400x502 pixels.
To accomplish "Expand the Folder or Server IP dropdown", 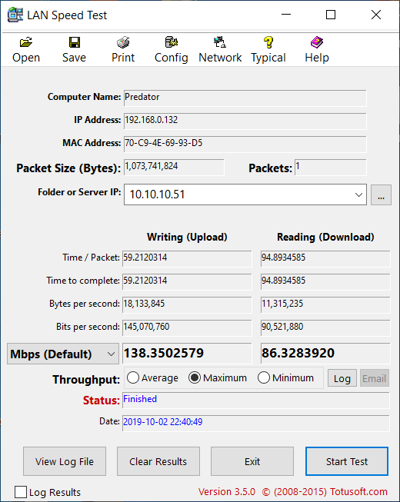I will click(358, 194).
